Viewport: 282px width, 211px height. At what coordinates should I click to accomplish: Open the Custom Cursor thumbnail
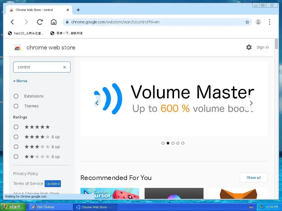point(110,193)
